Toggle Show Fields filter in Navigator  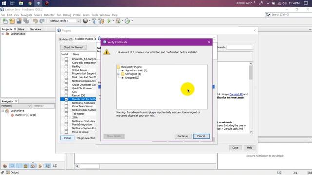(x=12, y=166)
